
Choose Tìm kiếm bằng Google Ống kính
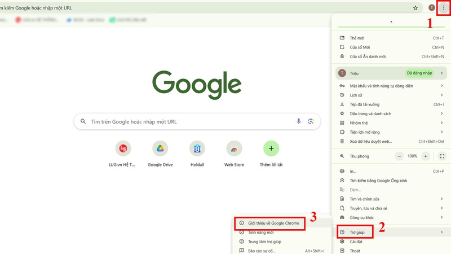(391, 181)
